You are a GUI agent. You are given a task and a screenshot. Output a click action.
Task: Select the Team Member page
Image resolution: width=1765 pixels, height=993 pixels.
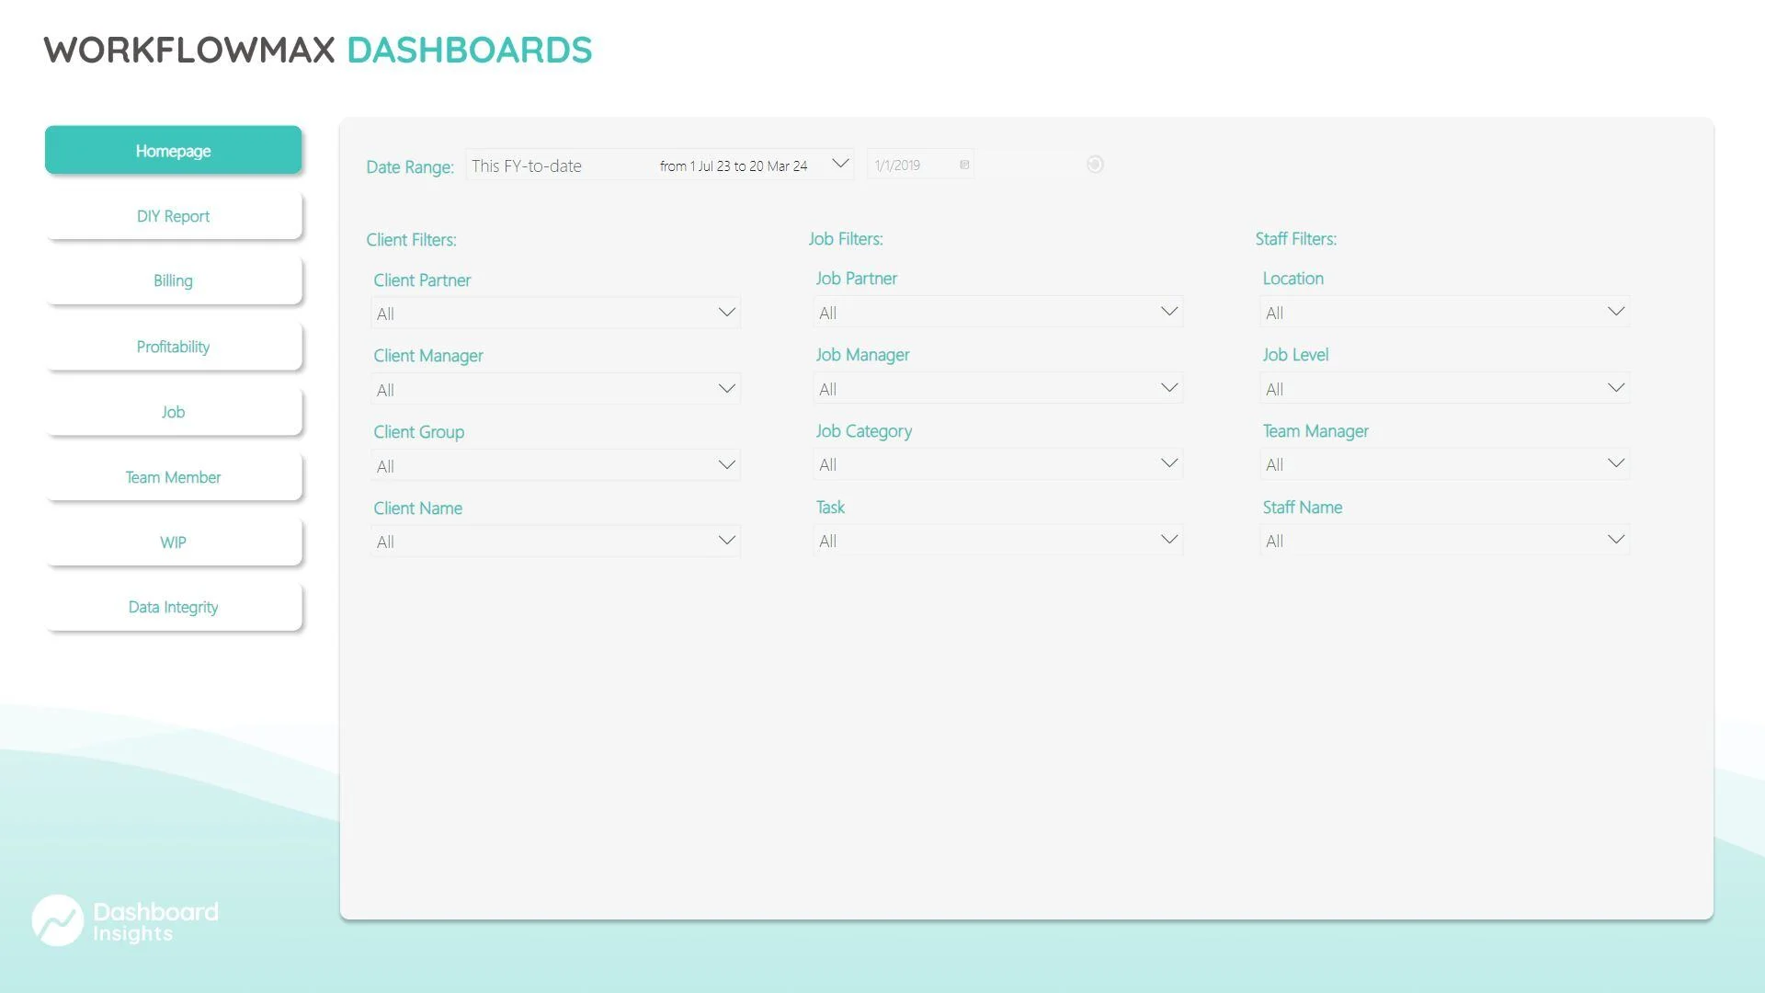click(x=173, y=476)
